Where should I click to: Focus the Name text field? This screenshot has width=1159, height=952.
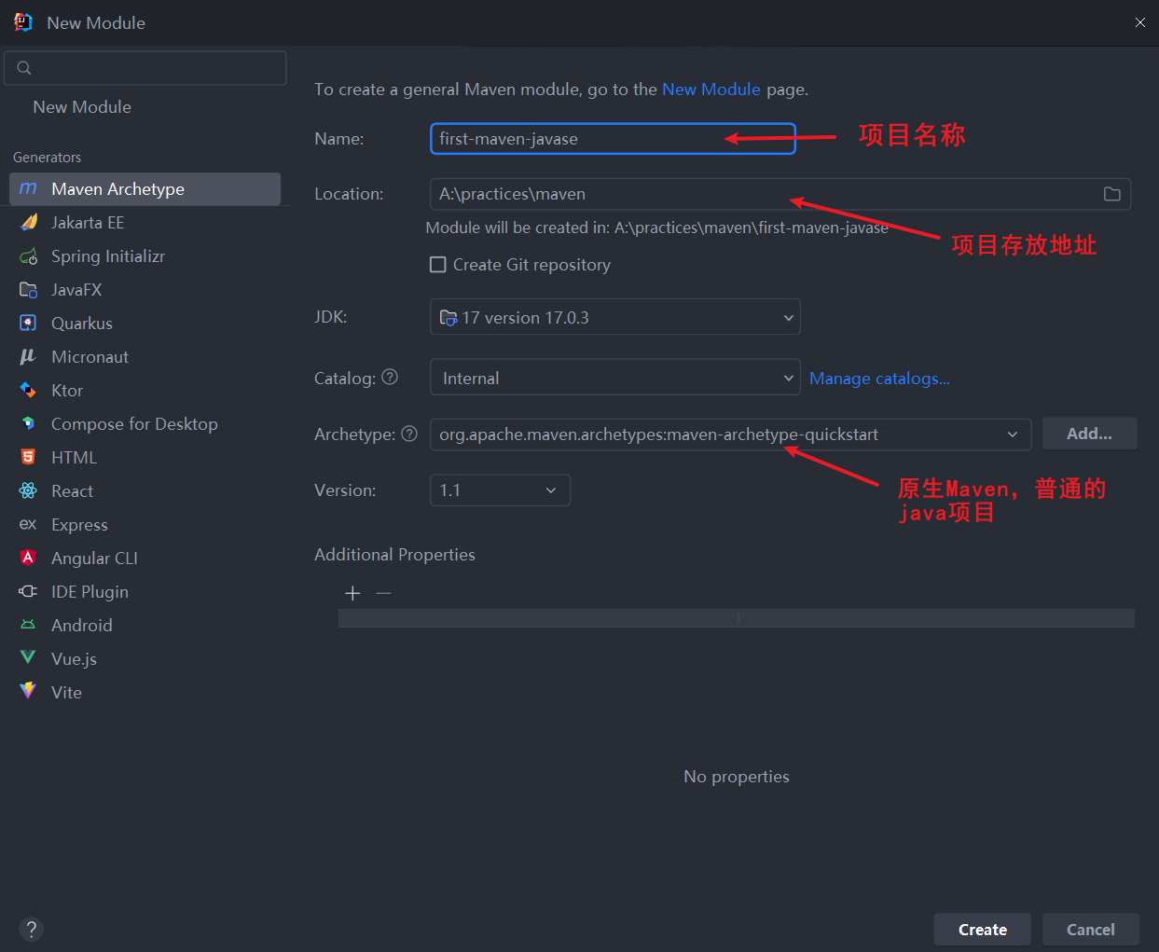613,139
